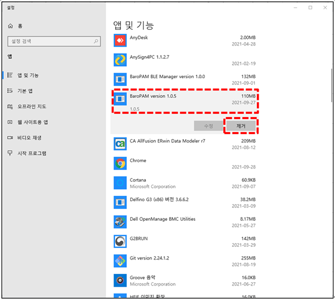The width and height of the screenshot is (335, 300).
Task: Click the Delfino G3 app icon
Action: click(120, 202)
